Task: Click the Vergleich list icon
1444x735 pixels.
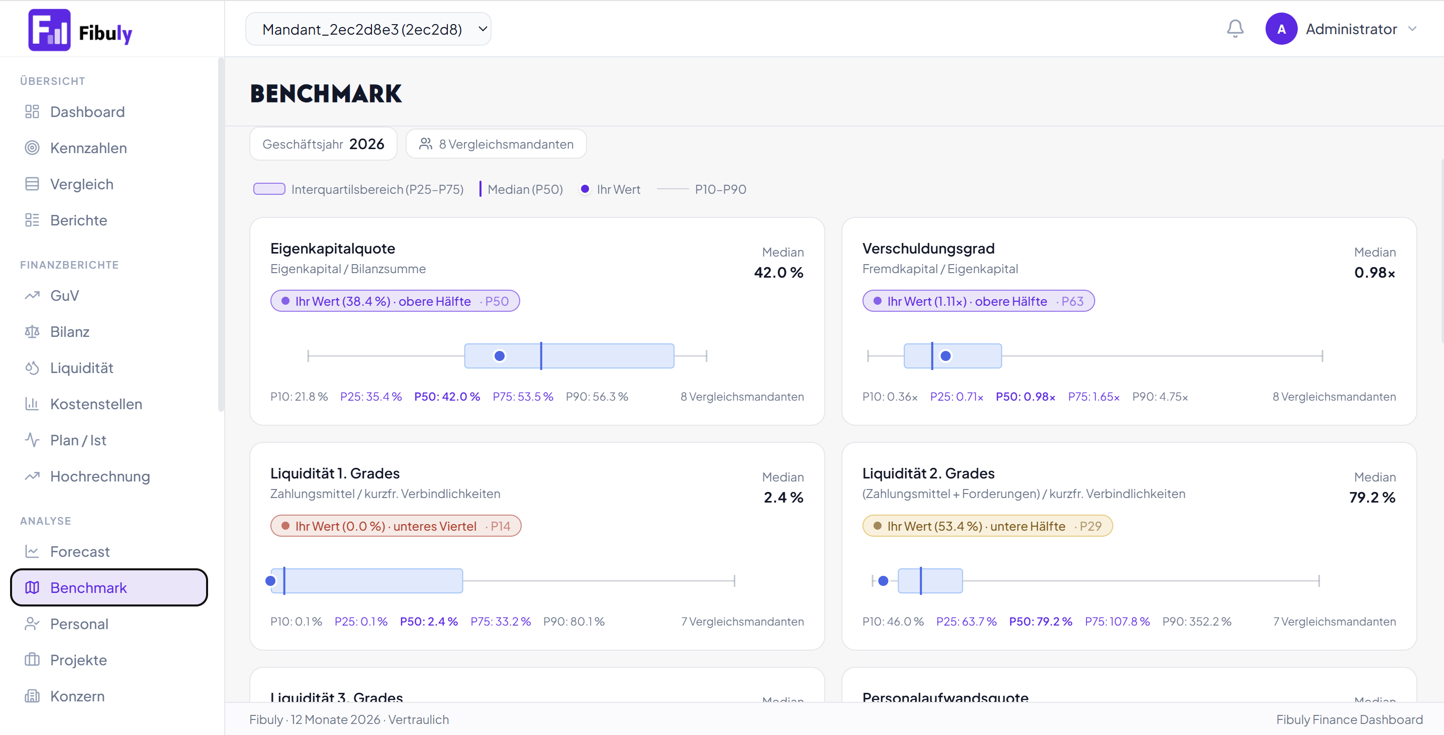Action: (x=32, y=184)
